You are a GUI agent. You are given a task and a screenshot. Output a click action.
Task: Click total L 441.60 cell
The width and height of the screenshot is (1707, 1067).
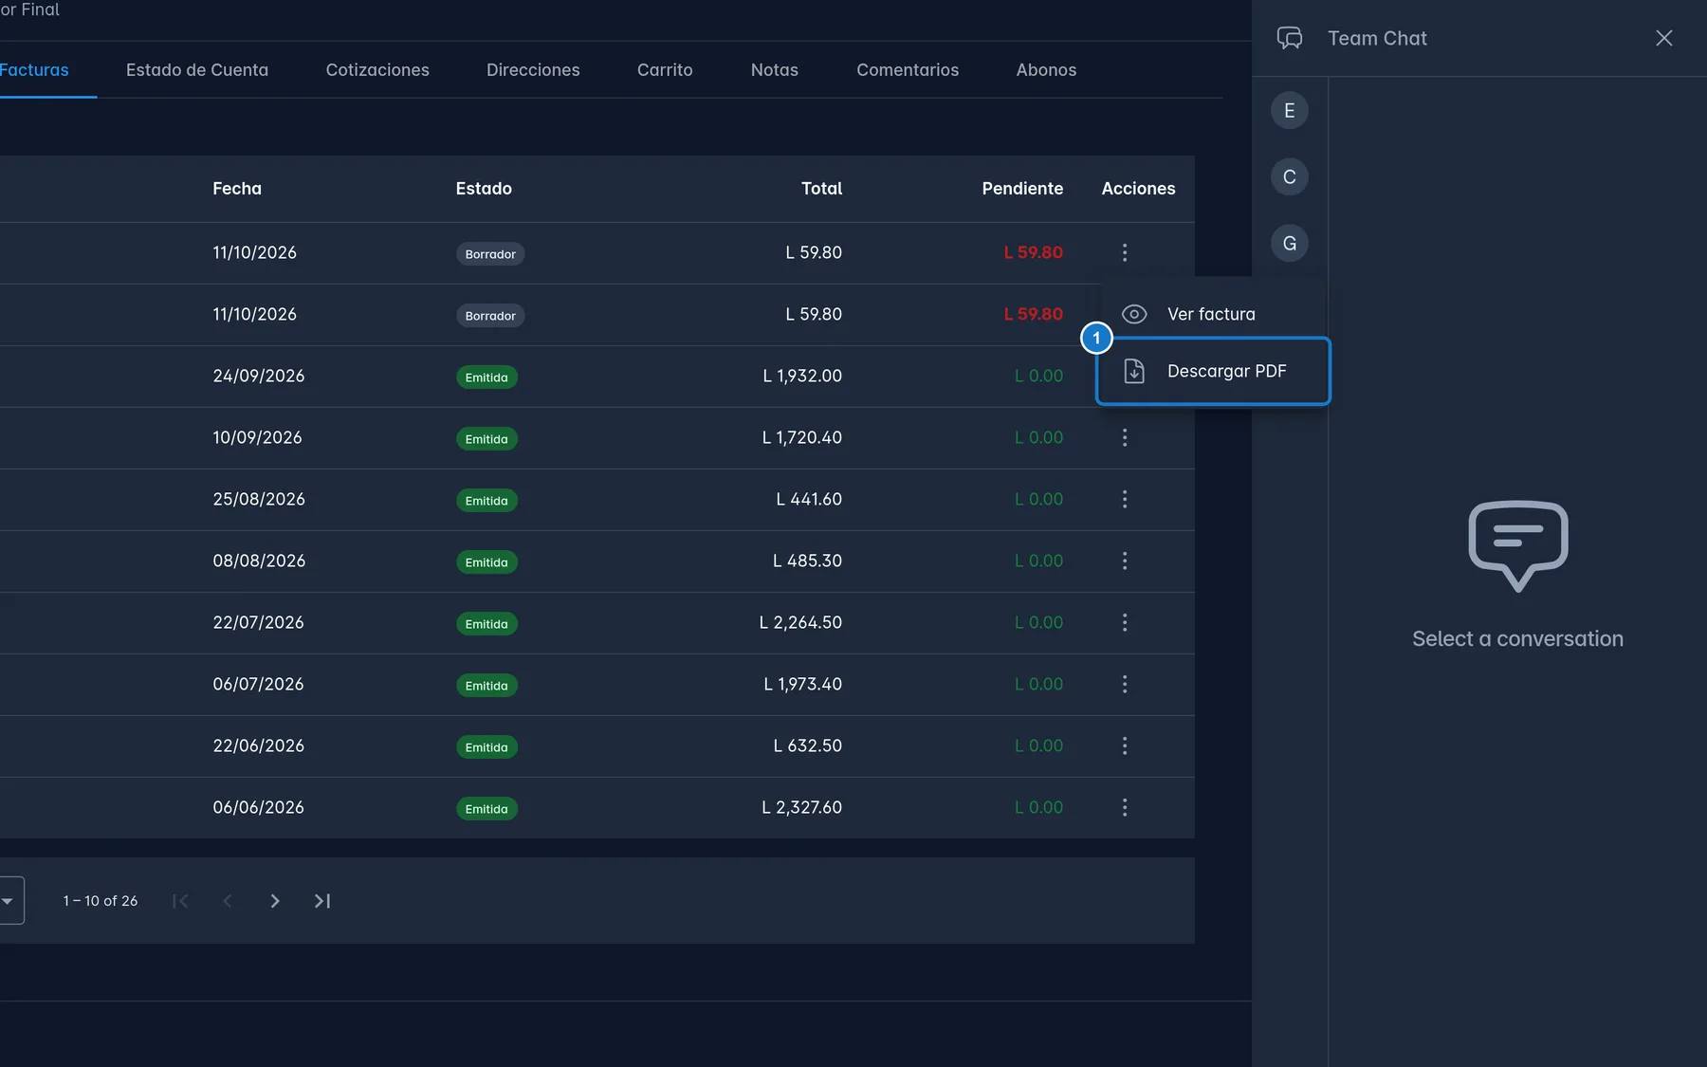(809, 499)
